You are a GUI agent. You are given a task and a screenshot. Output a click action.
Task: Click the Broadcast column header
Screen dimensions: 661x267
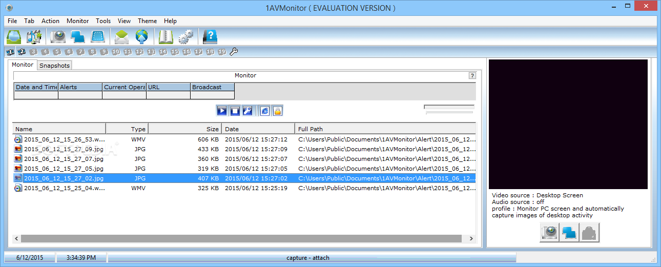pos(213,87)
